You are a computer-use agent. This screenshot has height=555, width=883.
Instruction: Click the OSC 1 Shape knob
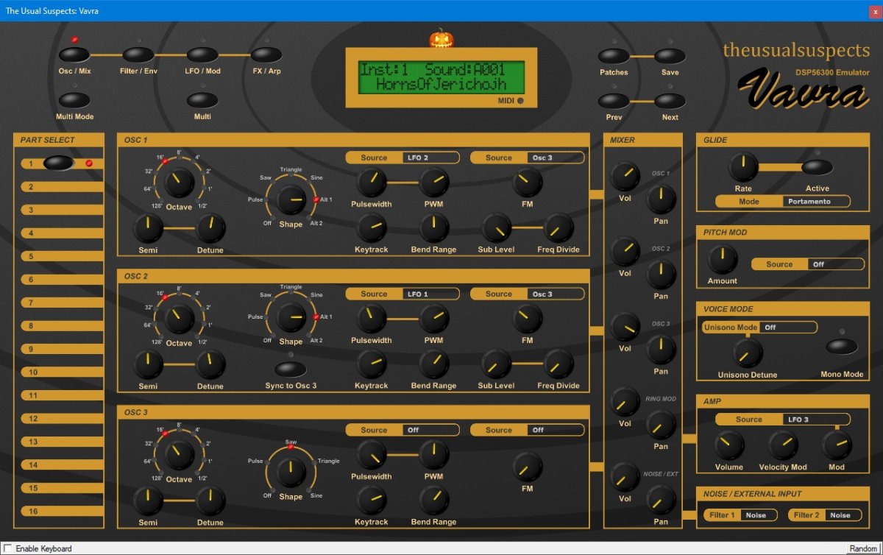pos(291,199)
